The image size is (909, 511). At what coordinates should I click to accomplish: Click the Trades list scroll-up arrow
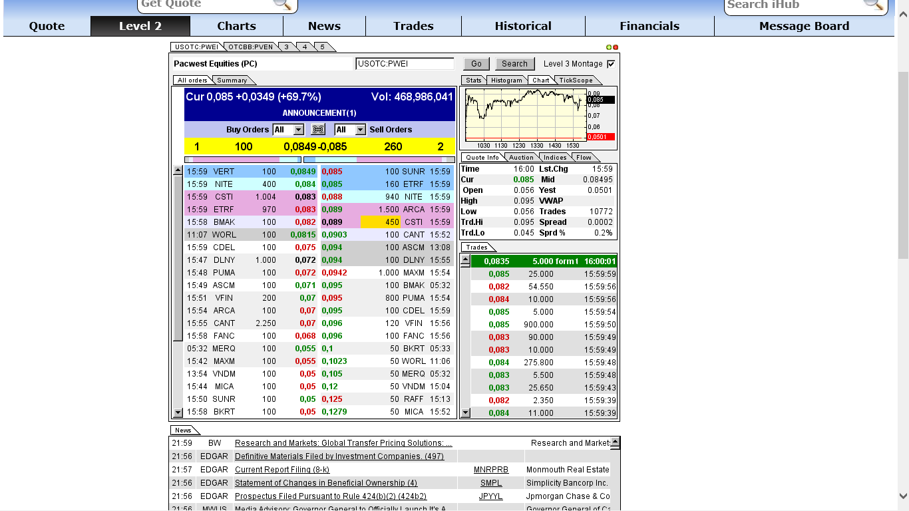pos(465,261)
